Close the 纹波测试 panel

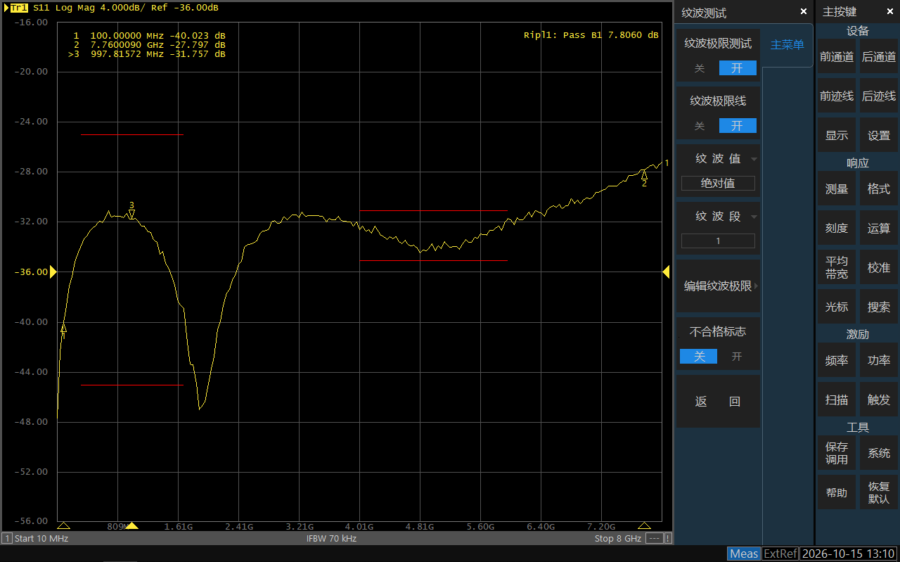(x=804, y=12)
